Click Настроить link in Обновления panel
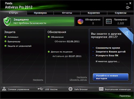Viewport: 134px width, 99px height. (x=82, y=77)
